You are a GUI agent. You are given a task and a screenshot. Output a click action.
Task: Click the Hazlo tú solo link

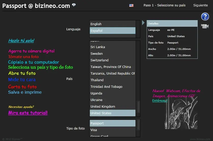(21, 41)
